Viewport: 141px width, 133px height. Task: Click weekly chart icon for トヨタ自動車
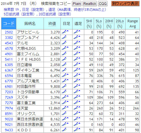tap(77, 92)
